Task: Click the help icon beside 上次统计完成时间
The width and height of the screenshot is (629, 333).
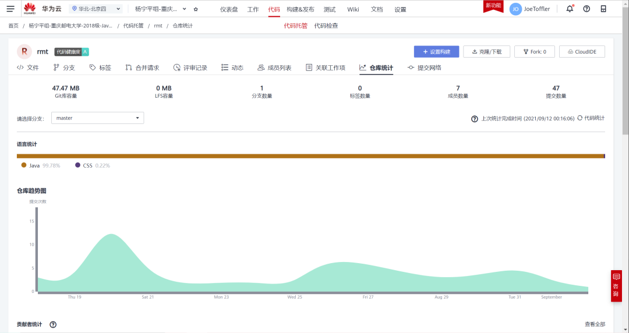Action: point(475,119)
